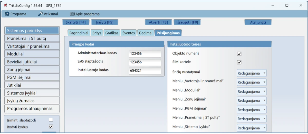Enable the Įsiminti slaptažodį checkbox
The width and height of the screenshot is (308, 134).
point(51,120)
